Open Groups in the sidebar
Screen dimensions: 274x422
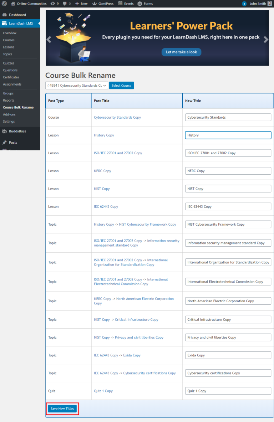[x=8, y=93]
